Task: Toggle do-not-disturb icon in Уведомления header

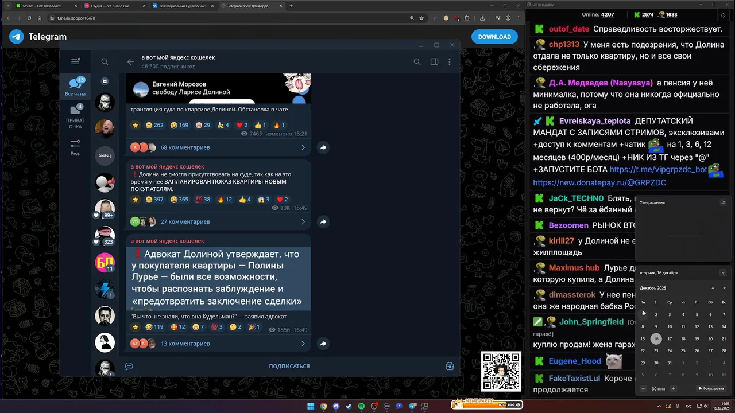Action: 723,202
